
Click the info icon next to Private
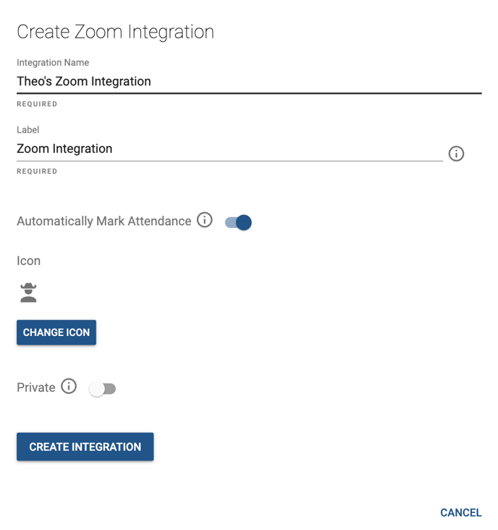click(69, 386)
